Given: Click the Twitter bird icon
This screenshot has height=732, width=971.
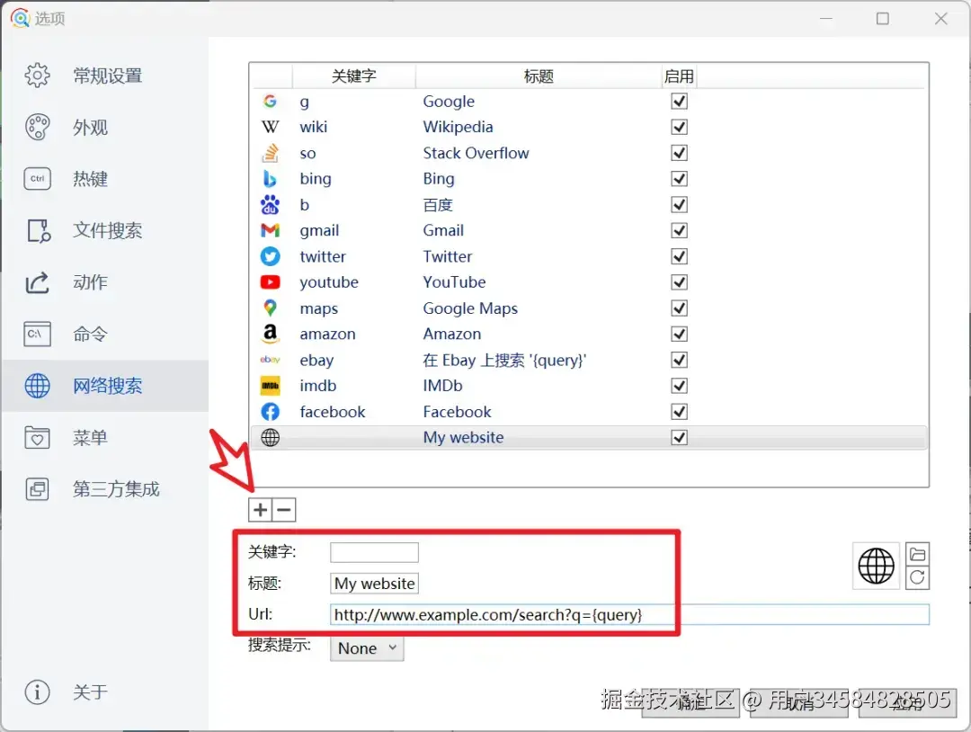Looking at the screenshot, I should click(270, 256).
